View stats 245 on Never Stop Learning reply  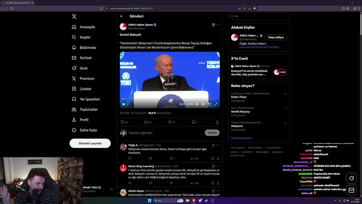pyautogui.click(x=194, y=183)
